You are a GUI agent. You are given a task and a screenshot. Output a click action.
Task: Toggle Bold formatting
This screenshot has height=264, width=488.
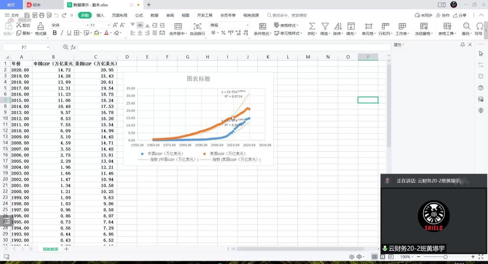click(x=55, y=33)
